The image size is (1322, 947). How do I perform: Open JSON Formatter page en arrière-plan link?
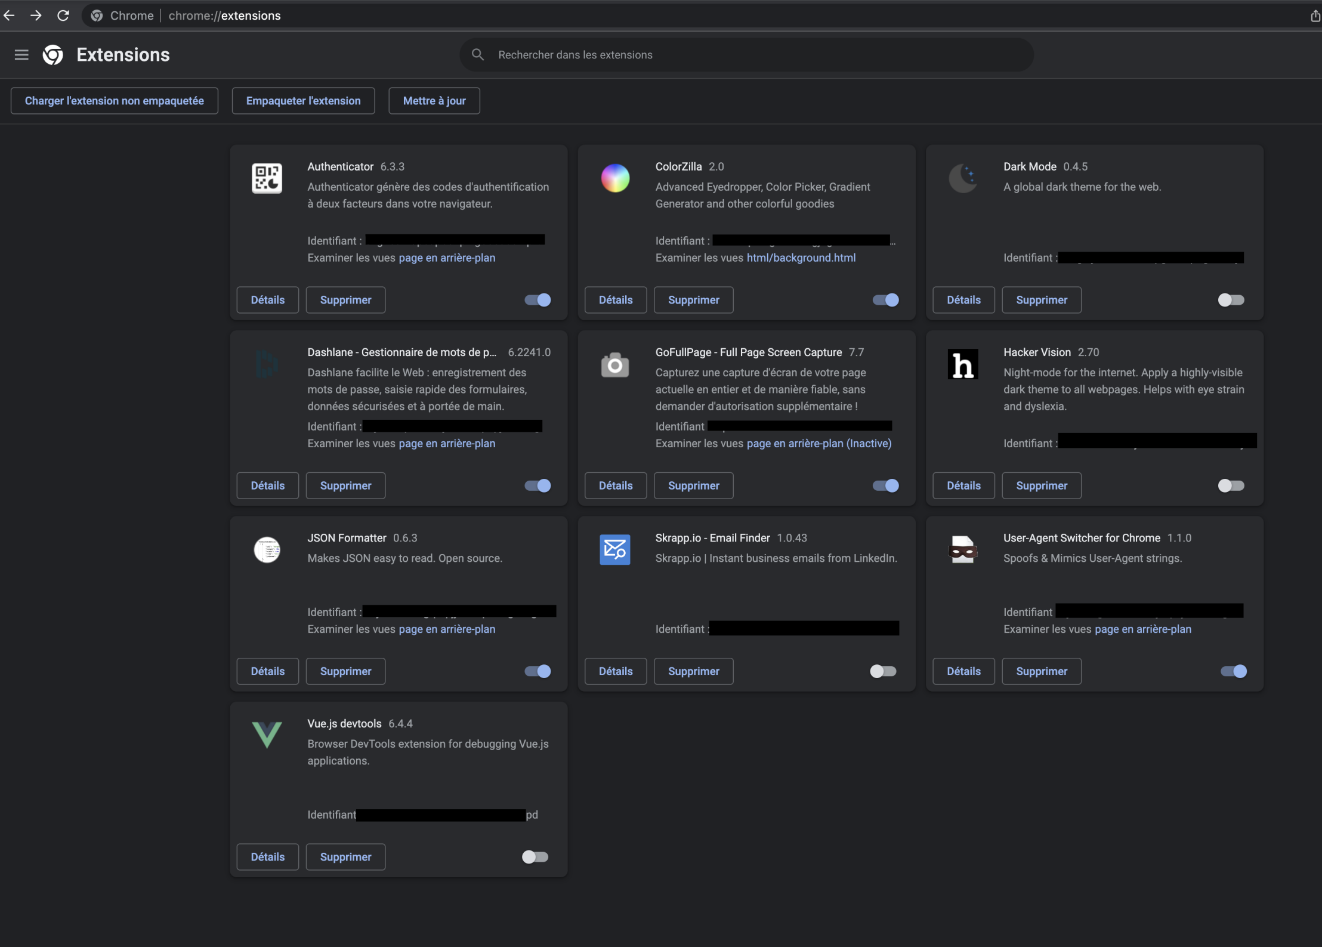tap(447, 629)
